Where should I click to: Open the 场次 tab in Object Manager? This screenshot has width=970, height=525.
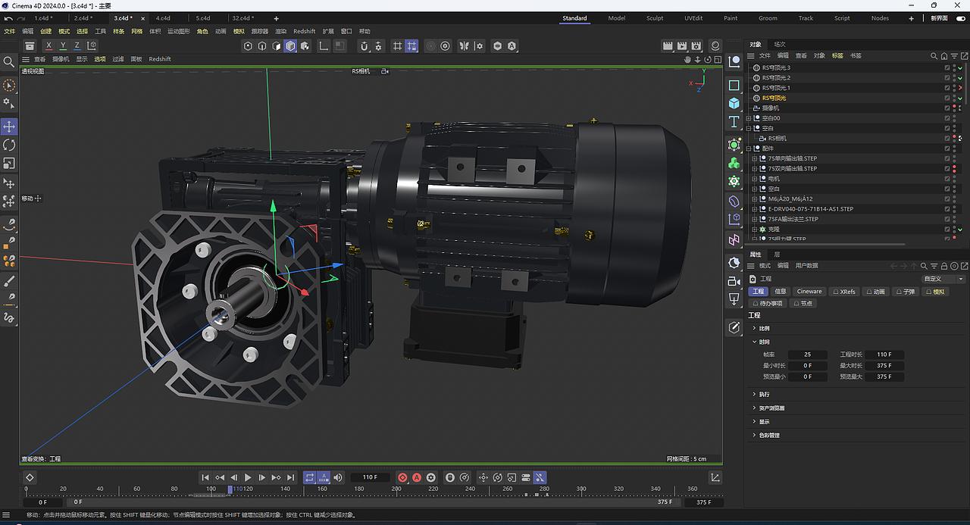tap(780, 44)
